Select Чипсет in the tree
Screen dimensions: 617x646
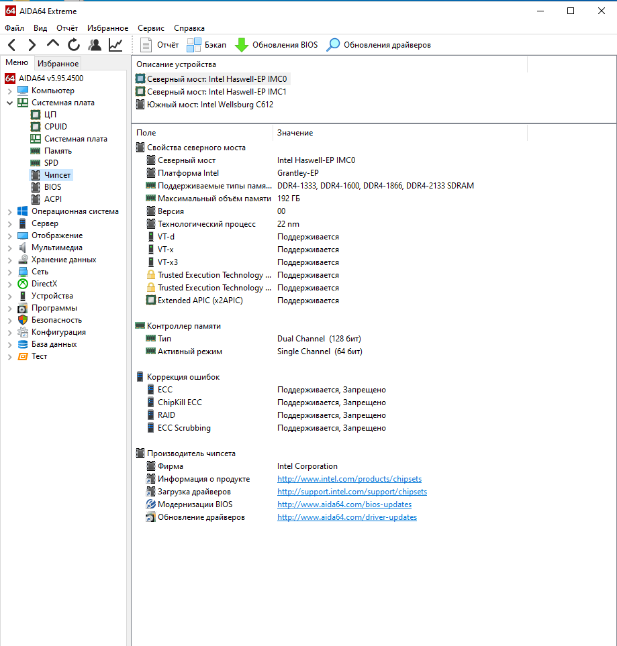click(51, 175)
